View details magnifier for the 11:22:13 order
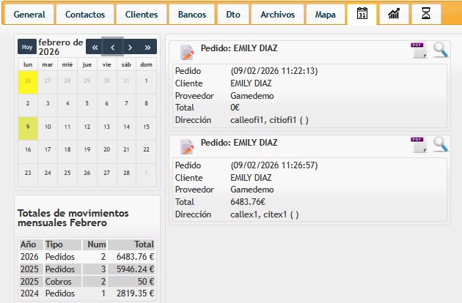Viewport: 462px width, 303px height. pos(441,50)
